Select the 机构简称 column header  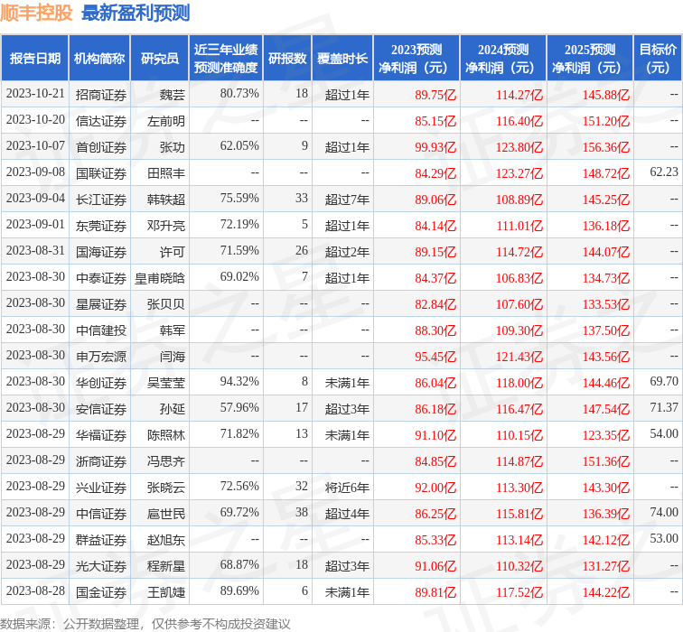tap(99, 59)
